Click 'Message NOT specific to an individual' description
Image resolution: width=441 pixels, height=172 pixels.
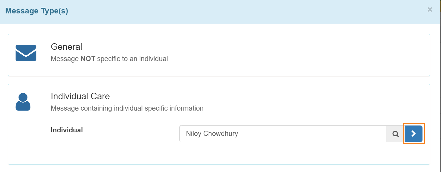point(109,59)
